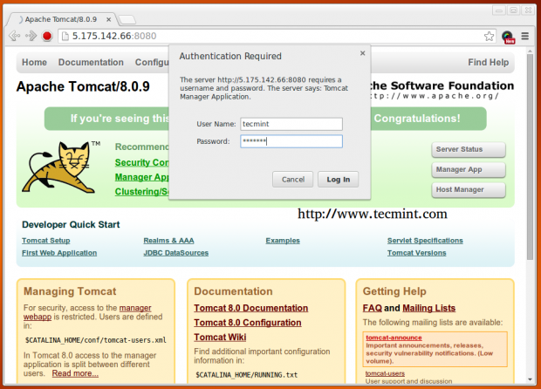Open the Security Considerations link

click(x=142, y=162)
